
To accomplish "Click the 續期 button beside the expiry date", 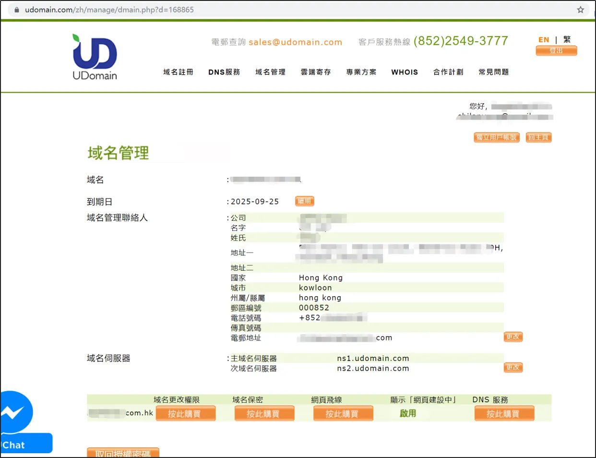I will pyautogui.click(x=304, y=201).
